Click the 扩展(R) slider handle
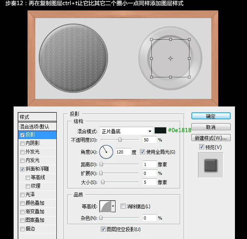 click(x=101, y=173)
